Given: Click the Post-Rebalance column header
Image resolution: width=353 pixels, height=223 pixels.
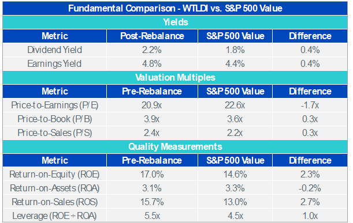Looking at the screenshot, I should 152,36.
